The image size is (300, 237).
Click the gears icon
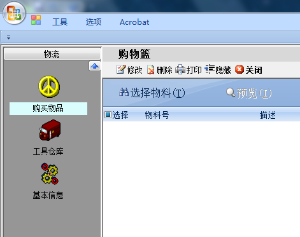(50, 173)
